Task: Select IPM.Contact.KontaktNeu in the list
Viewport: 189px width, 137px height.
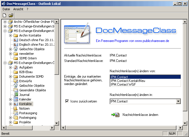Action: pyautogui.click(x=145, y=81)
